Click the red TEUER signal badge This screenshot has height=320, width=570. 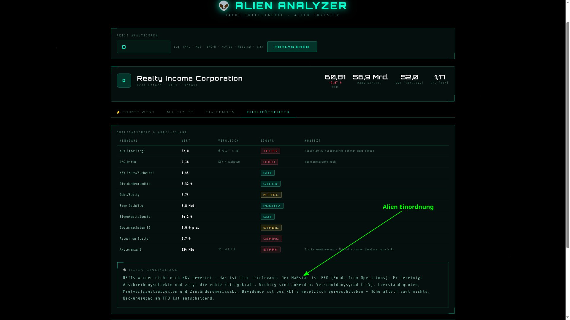pyautogui.click(x=270, y=151)
